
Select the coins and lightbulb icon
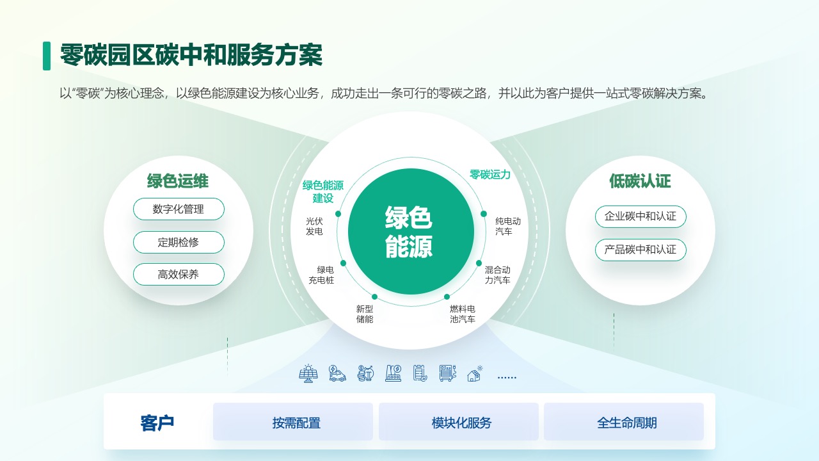point(365,373)
